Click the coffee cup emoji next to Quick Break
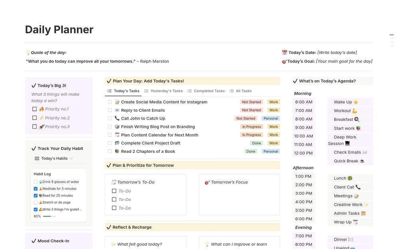Viewport: 399px width, 249px height. click(x=362, y=161)
